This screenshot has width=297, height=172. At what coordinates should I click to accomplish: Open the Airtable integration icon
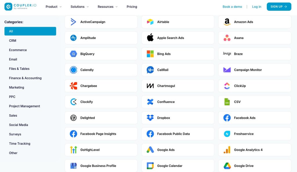click(150, 22)
